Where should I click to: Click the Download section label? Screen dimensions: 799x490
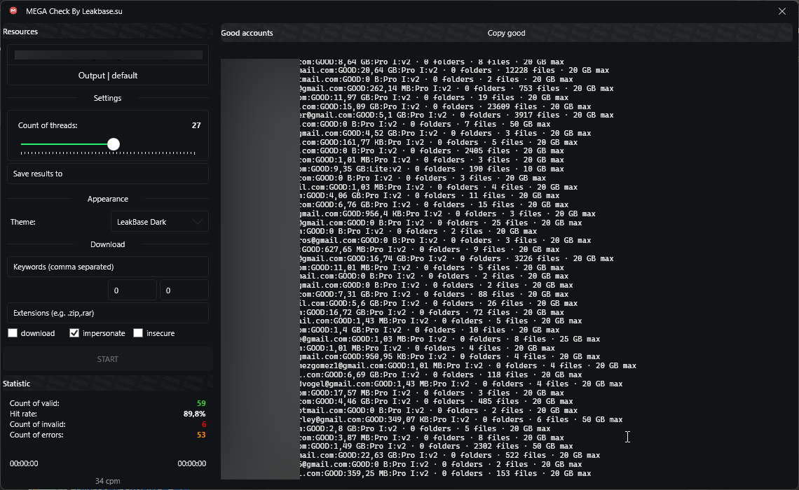107,245
